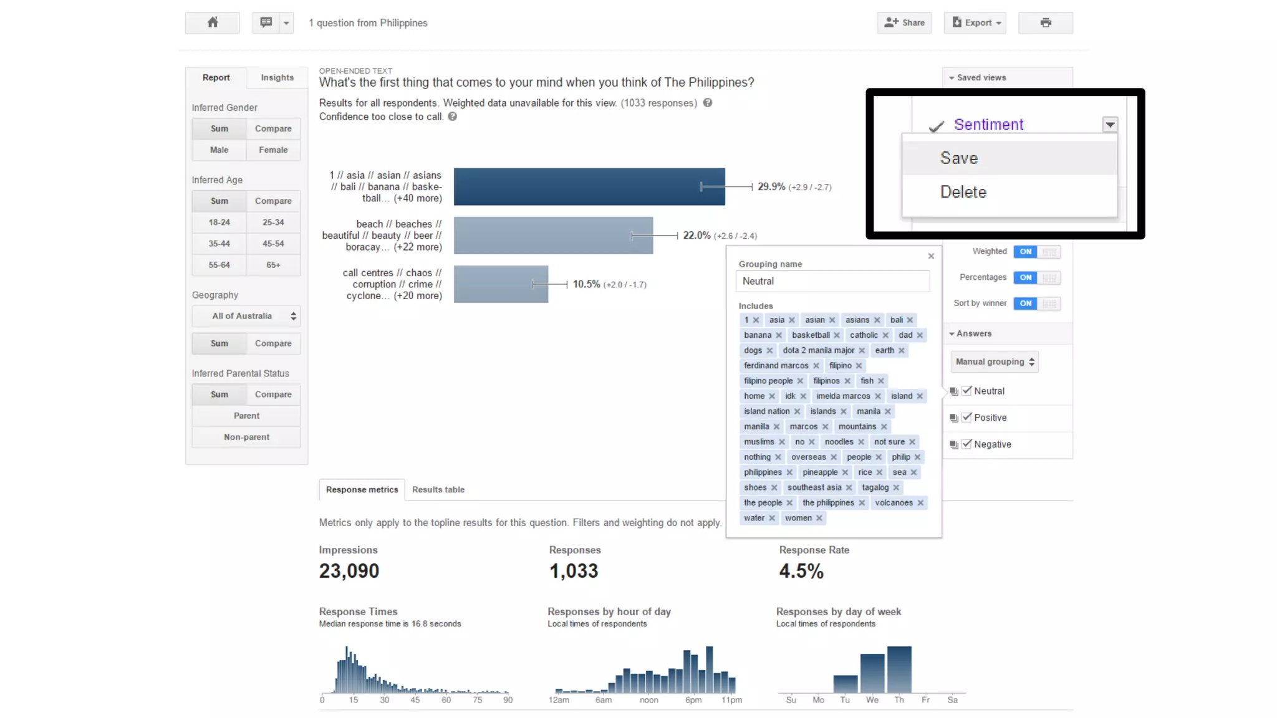This screenshot has height=718, width=1277.
Task: Click help icon next to responses count
Action: pos(708,103)
